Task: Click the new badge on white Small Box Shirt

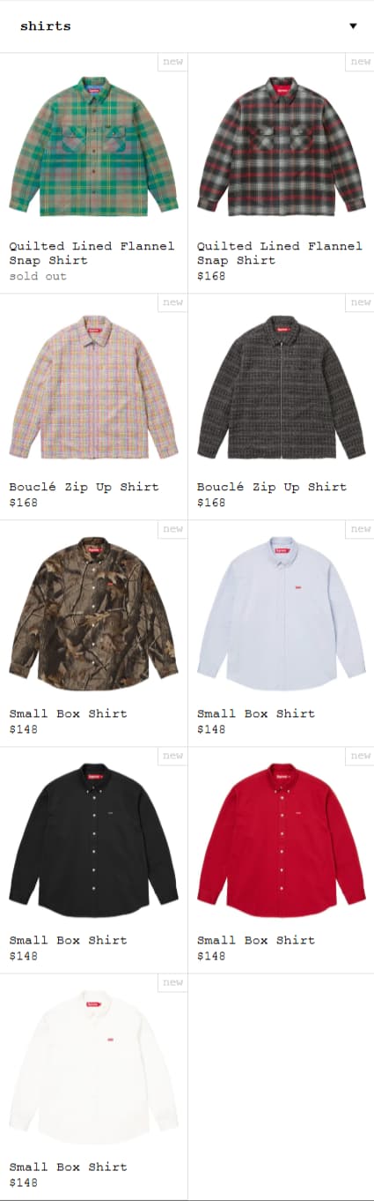Action: pos(172,982)
